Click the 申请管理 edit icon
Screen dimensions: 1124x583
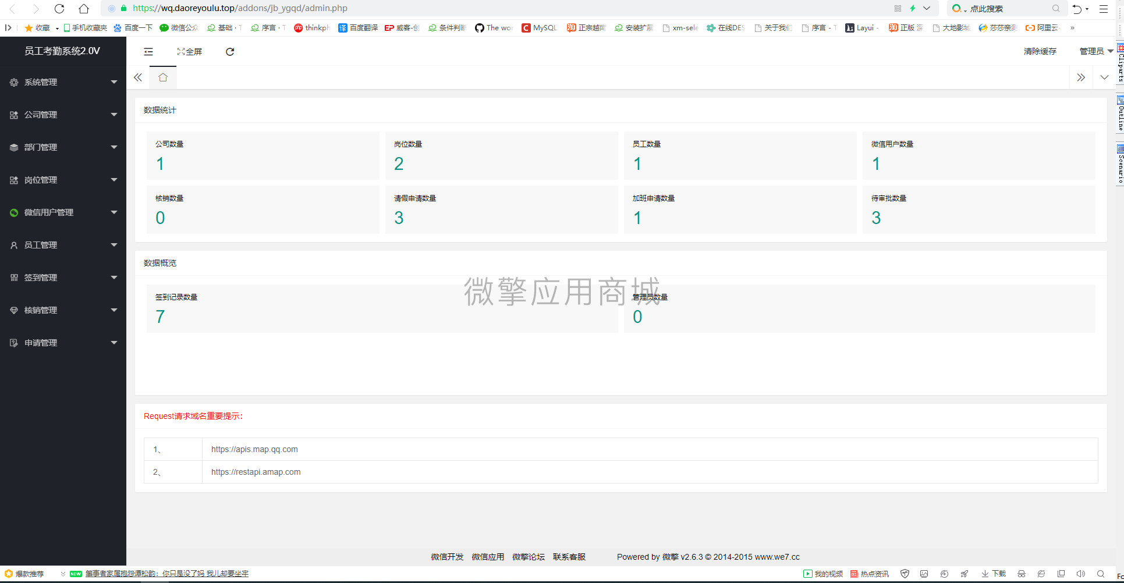[14, 343]
